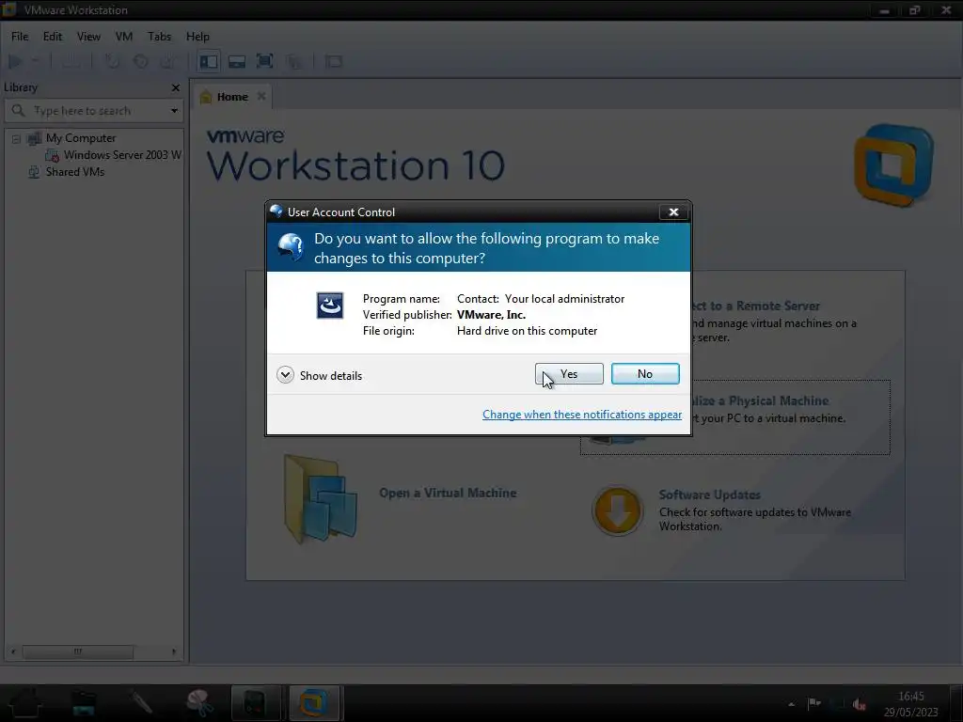The width and height of the screenshot is (963, 722).
Task: Click the volume tray icon
Action: (860, 704)
